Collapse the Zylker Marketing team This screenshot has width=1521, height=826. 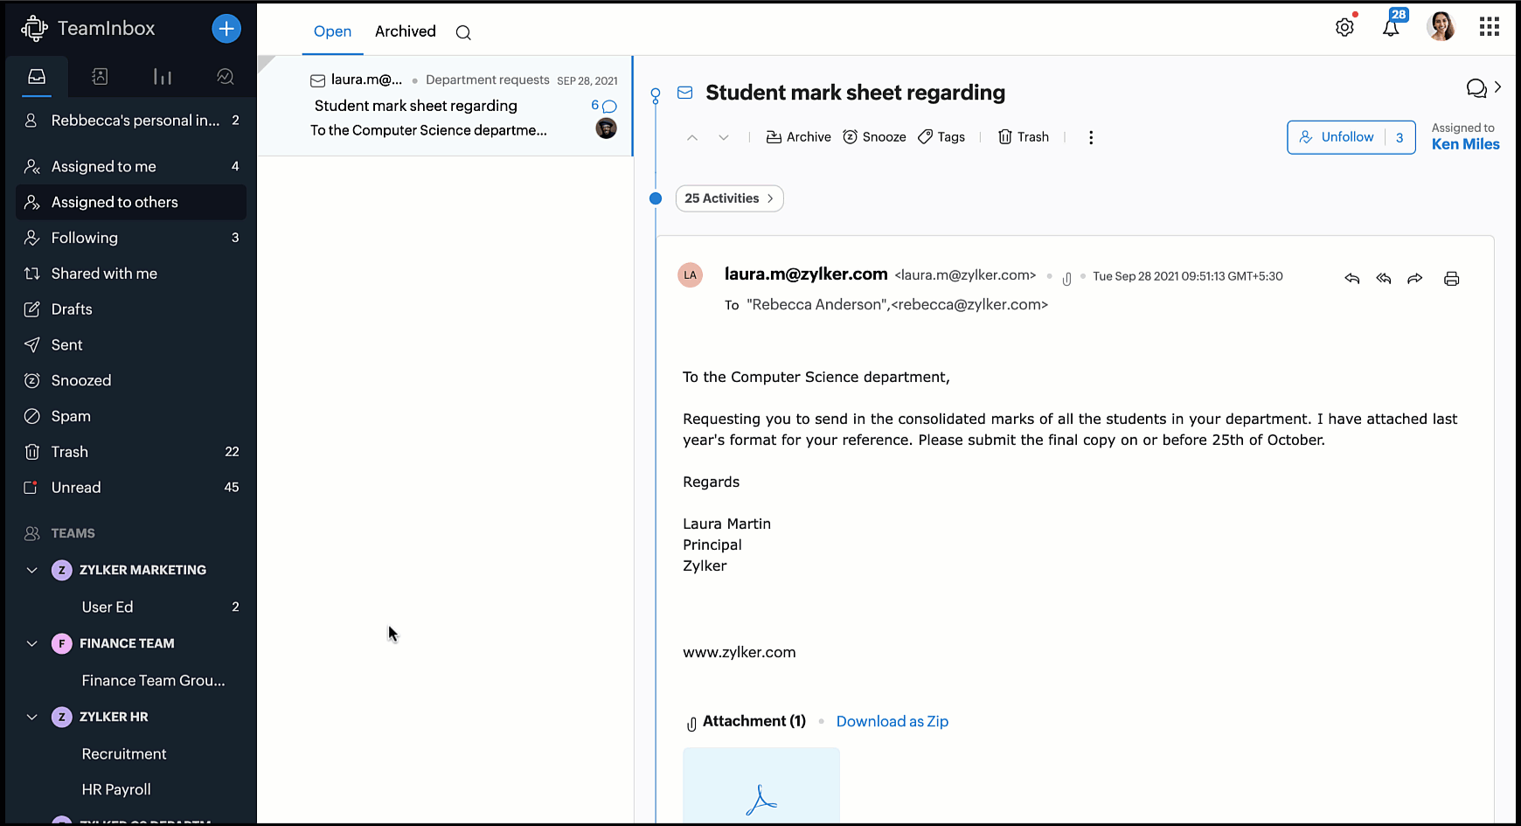32,570
